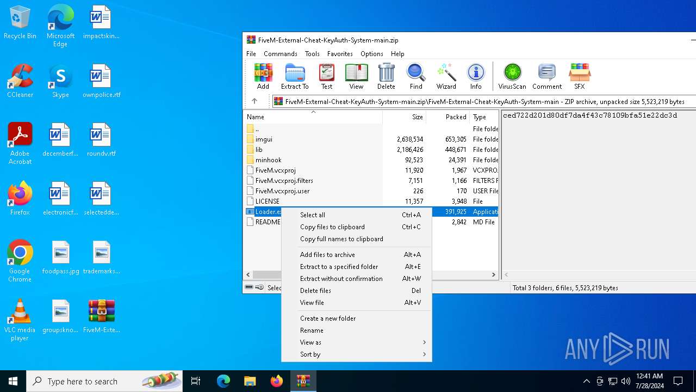Click the Find magnifier icon

[x=416, y=76]
